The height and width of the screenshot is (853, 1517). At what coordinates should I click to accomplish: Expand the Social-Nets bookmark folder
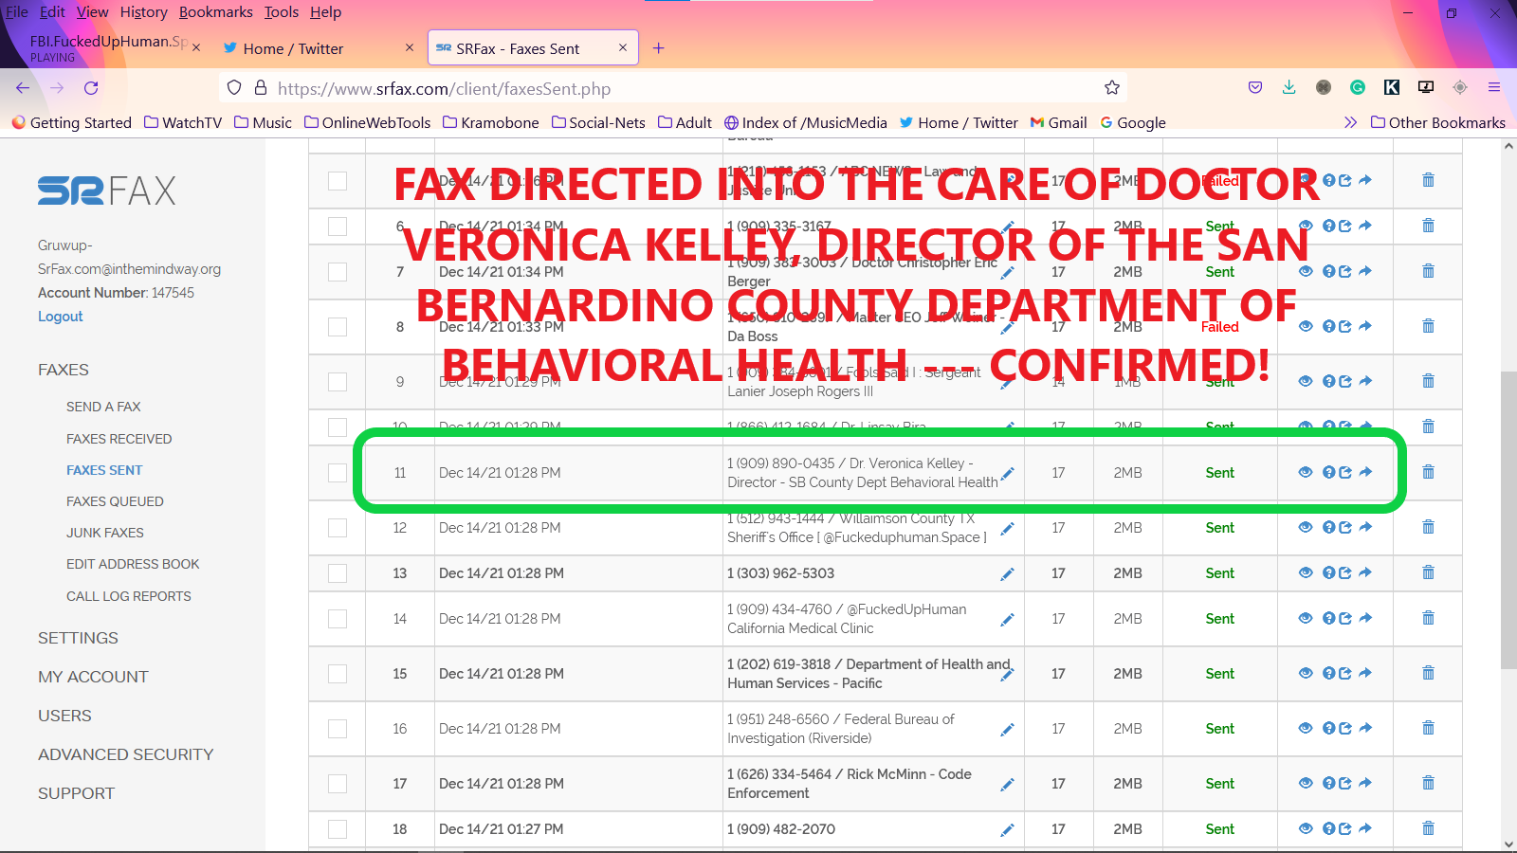point(598,122)
